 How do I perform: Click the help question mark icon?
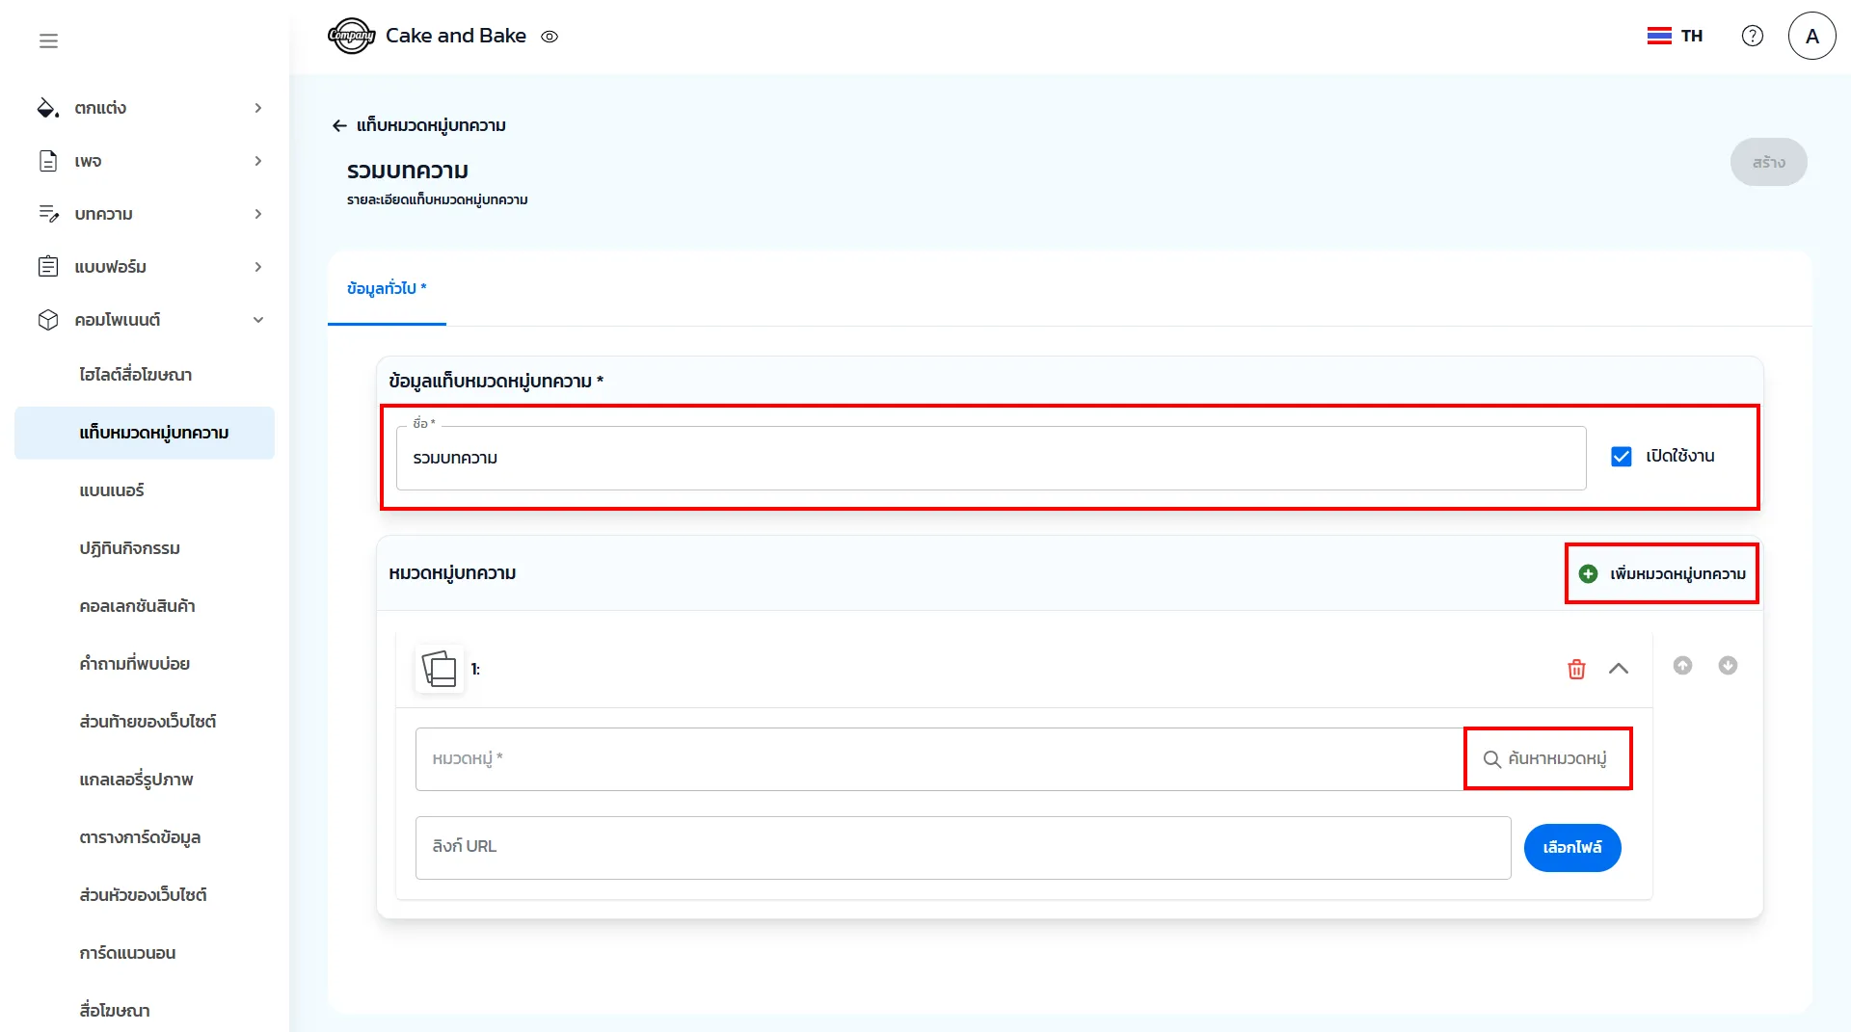[x=1752, y=36]
